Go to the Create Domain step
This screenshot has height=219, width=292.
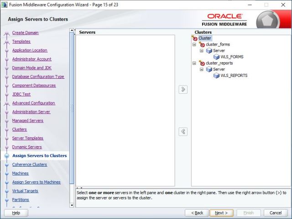pyautogui.click(x=26, y=33)
